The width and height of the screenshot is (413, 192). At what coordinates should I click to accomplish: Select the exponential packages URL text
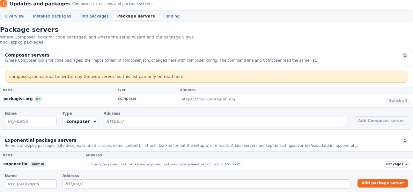coord(158,164)
